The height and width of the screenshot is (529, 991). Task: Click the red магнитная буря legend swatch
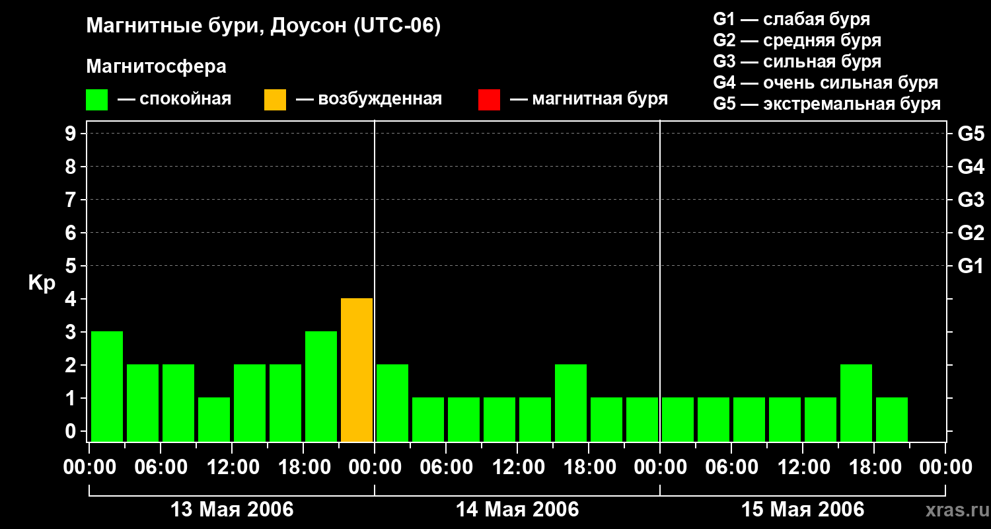coord(489,100)
